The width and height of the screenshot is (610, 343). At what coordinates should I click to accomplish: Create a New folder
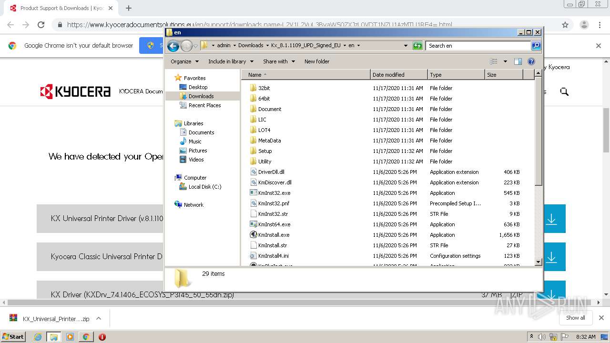[x=317, y=61]
